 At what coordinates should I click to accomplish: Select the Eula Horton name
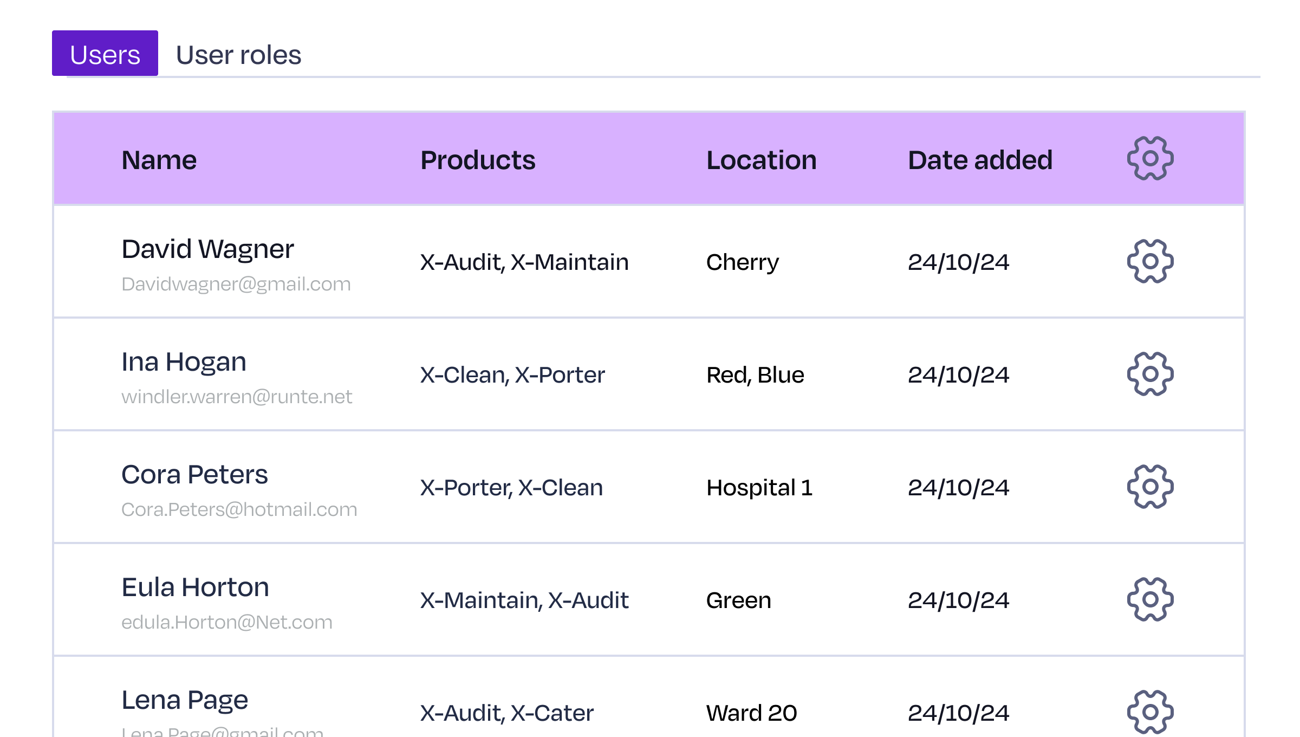click(x=195, y=588)
